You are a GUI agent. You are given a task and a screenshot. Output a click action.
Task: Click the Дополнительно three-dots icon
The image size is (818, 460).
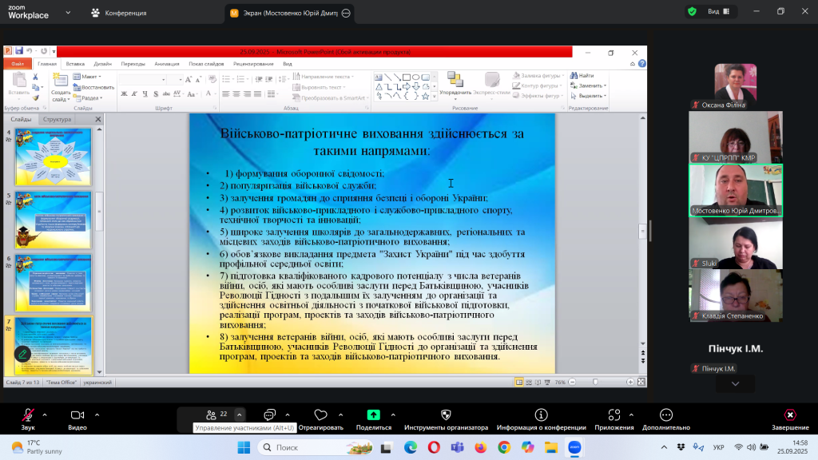665,415
